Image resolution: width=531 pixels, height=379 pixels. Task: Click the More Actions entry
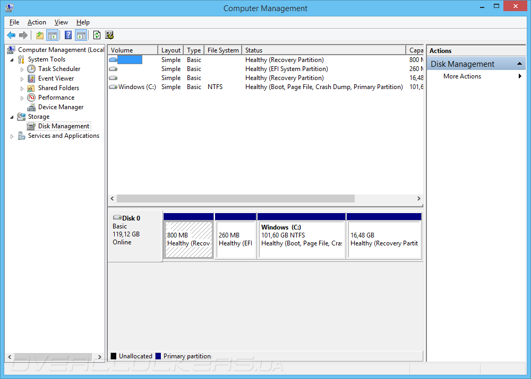point(462,76)
